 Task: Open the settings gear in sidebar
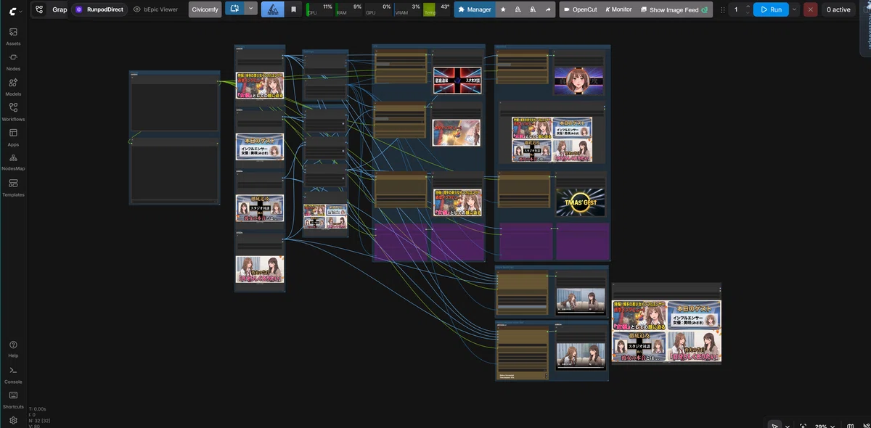[x=13, y=420]
